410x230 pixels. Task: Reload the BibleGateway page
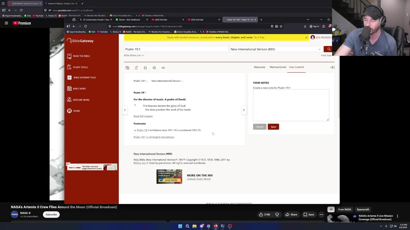point(85,26)
